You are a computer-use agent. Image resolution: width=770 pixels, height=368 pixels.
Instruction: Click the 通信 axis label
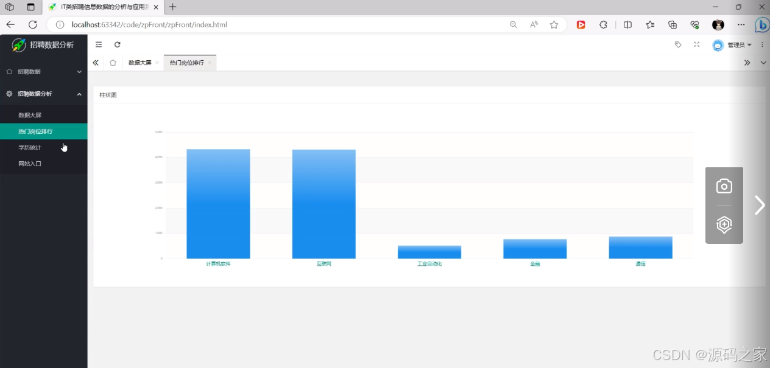(x=640, y=264)
